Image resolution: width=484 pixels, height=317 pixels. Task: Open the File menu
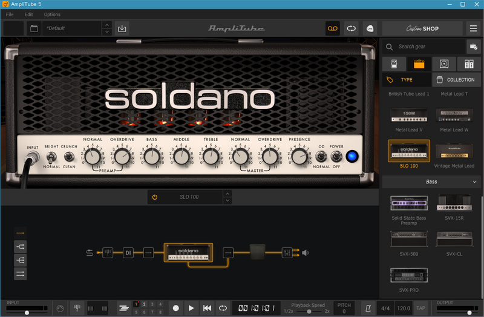10,15
